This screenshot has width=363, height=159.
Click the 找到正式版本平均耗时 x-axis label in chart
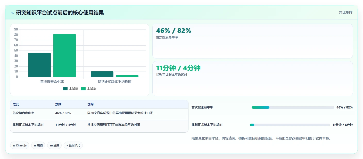(114, 82)
